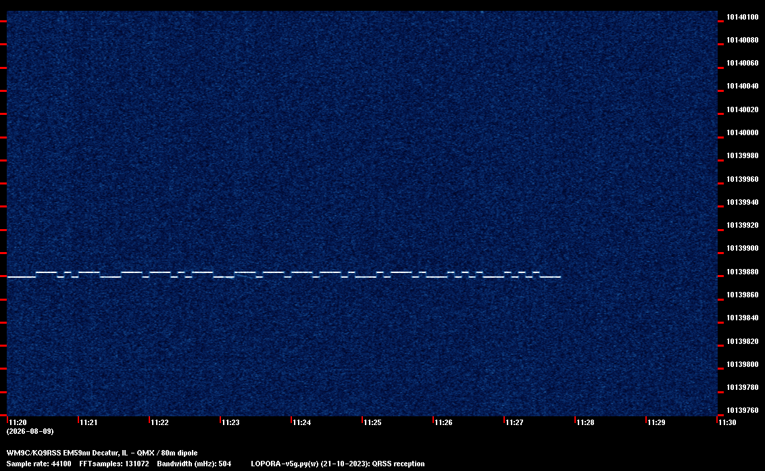Click frequency label 10139880
This screenshot has width=765, height=471.
(743, 272)
